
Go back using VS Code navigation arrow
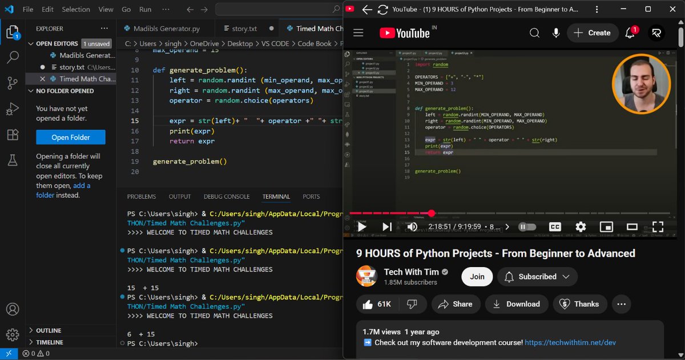coord(190,10)
